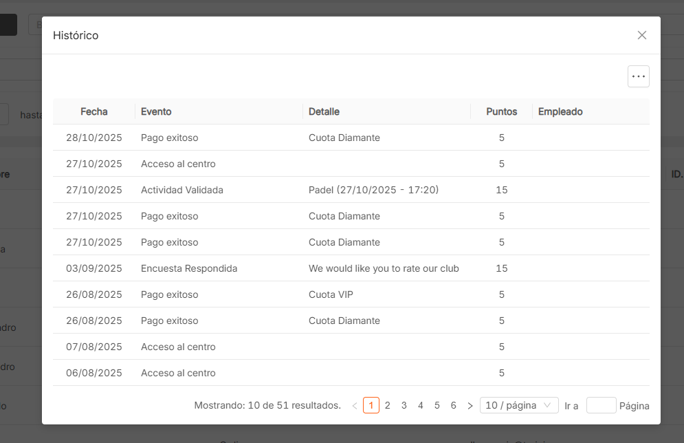Jump to page 3 in pagination
Viewport: 684px width, 443px height.
[404, 406]
